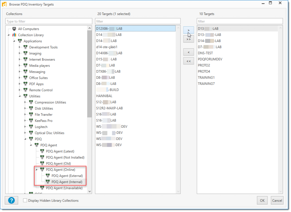Focus the 10 Targets filter field
The height and width of the screenshot is (212, 291).
[240, 21]
